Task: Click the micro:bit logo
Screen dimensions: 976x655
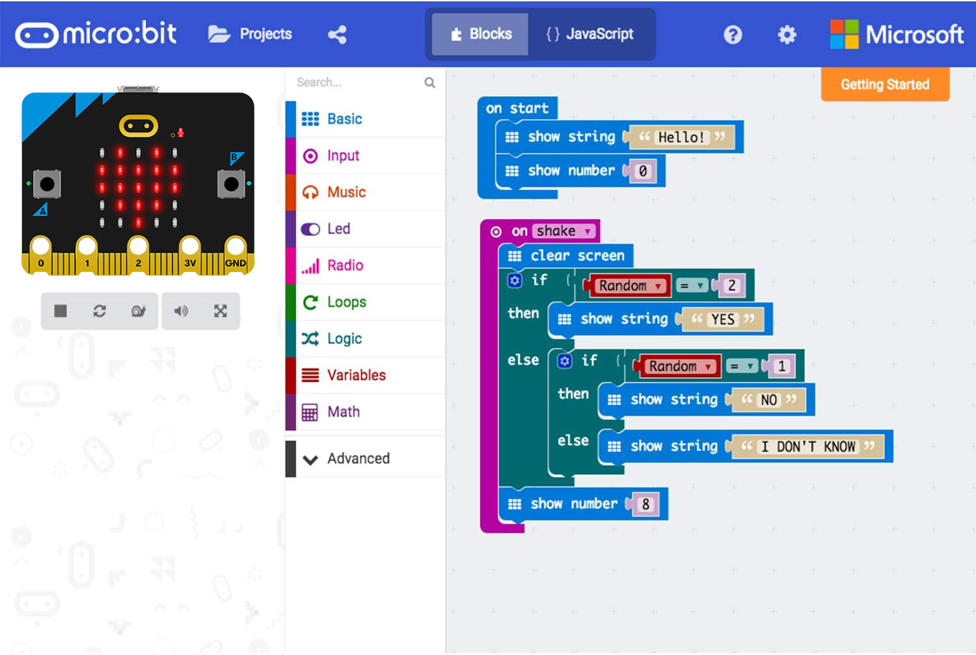Action: 96,34
